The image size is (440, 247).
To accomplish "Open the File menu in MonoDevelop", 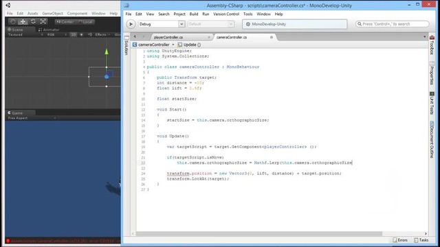I will [129, 14].
